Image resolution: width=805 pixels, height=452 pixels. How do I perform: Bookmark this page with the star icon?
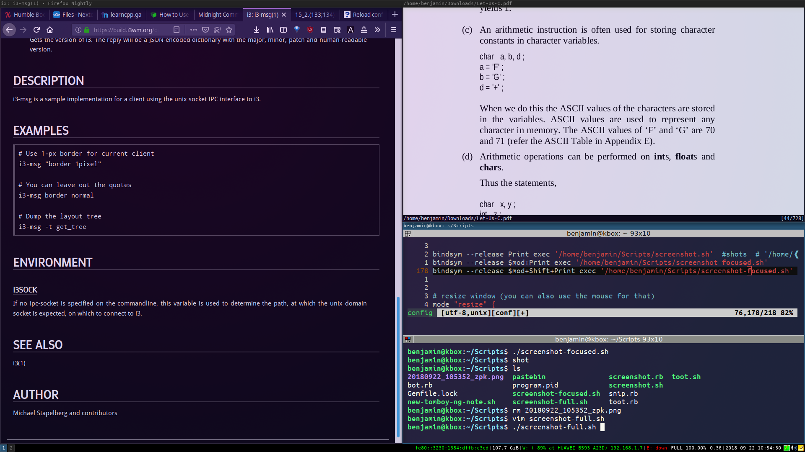(x=229, y=30)
